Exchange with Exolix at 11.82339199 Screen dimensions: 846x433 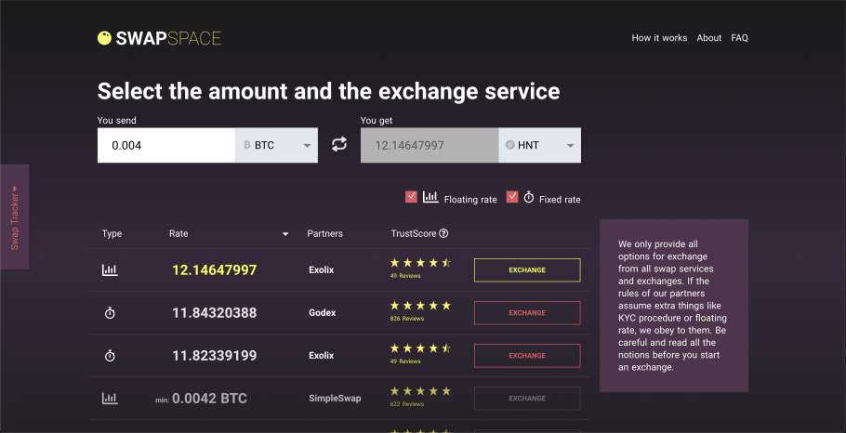coord(527,356)
